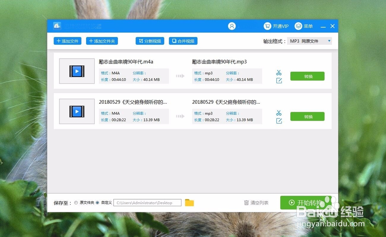Click the scissors icon for the 20180529 file
The image size is (386, 237).
click(279, 112)
